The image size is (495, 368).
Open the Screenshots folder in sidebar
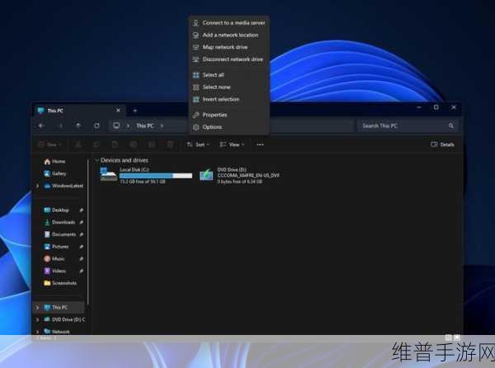60,283
